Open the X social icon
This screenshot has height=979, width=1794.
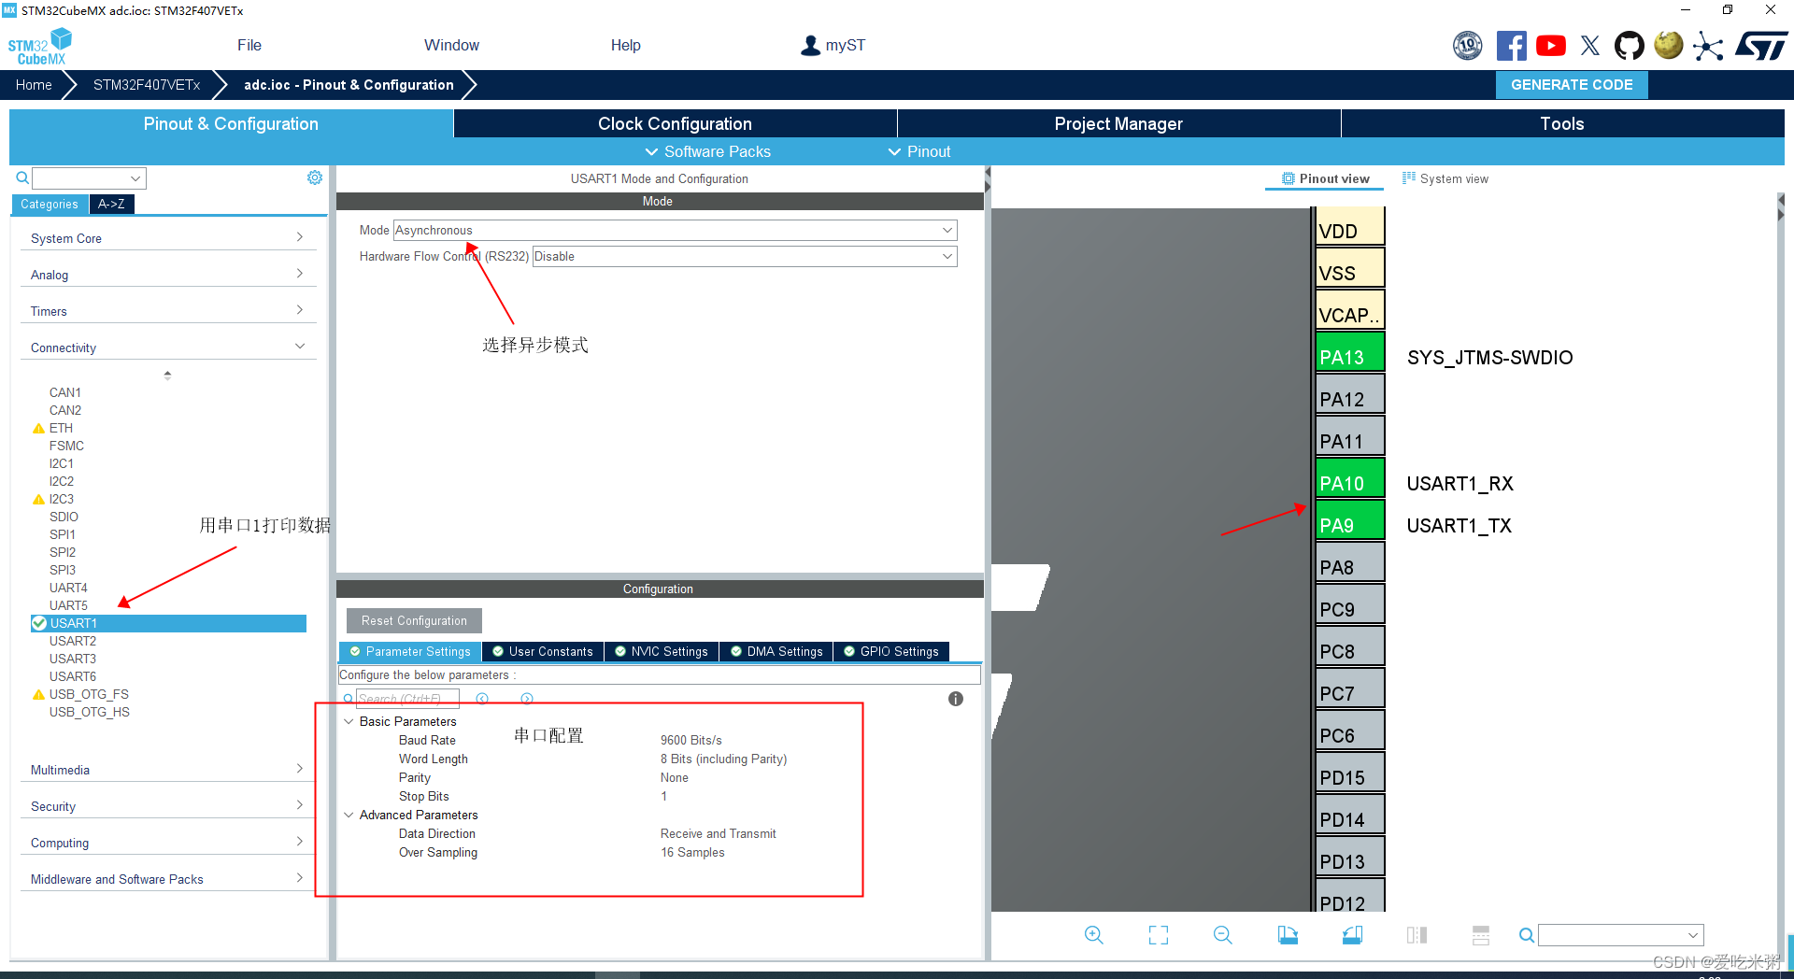click(x=1590, y=45)
